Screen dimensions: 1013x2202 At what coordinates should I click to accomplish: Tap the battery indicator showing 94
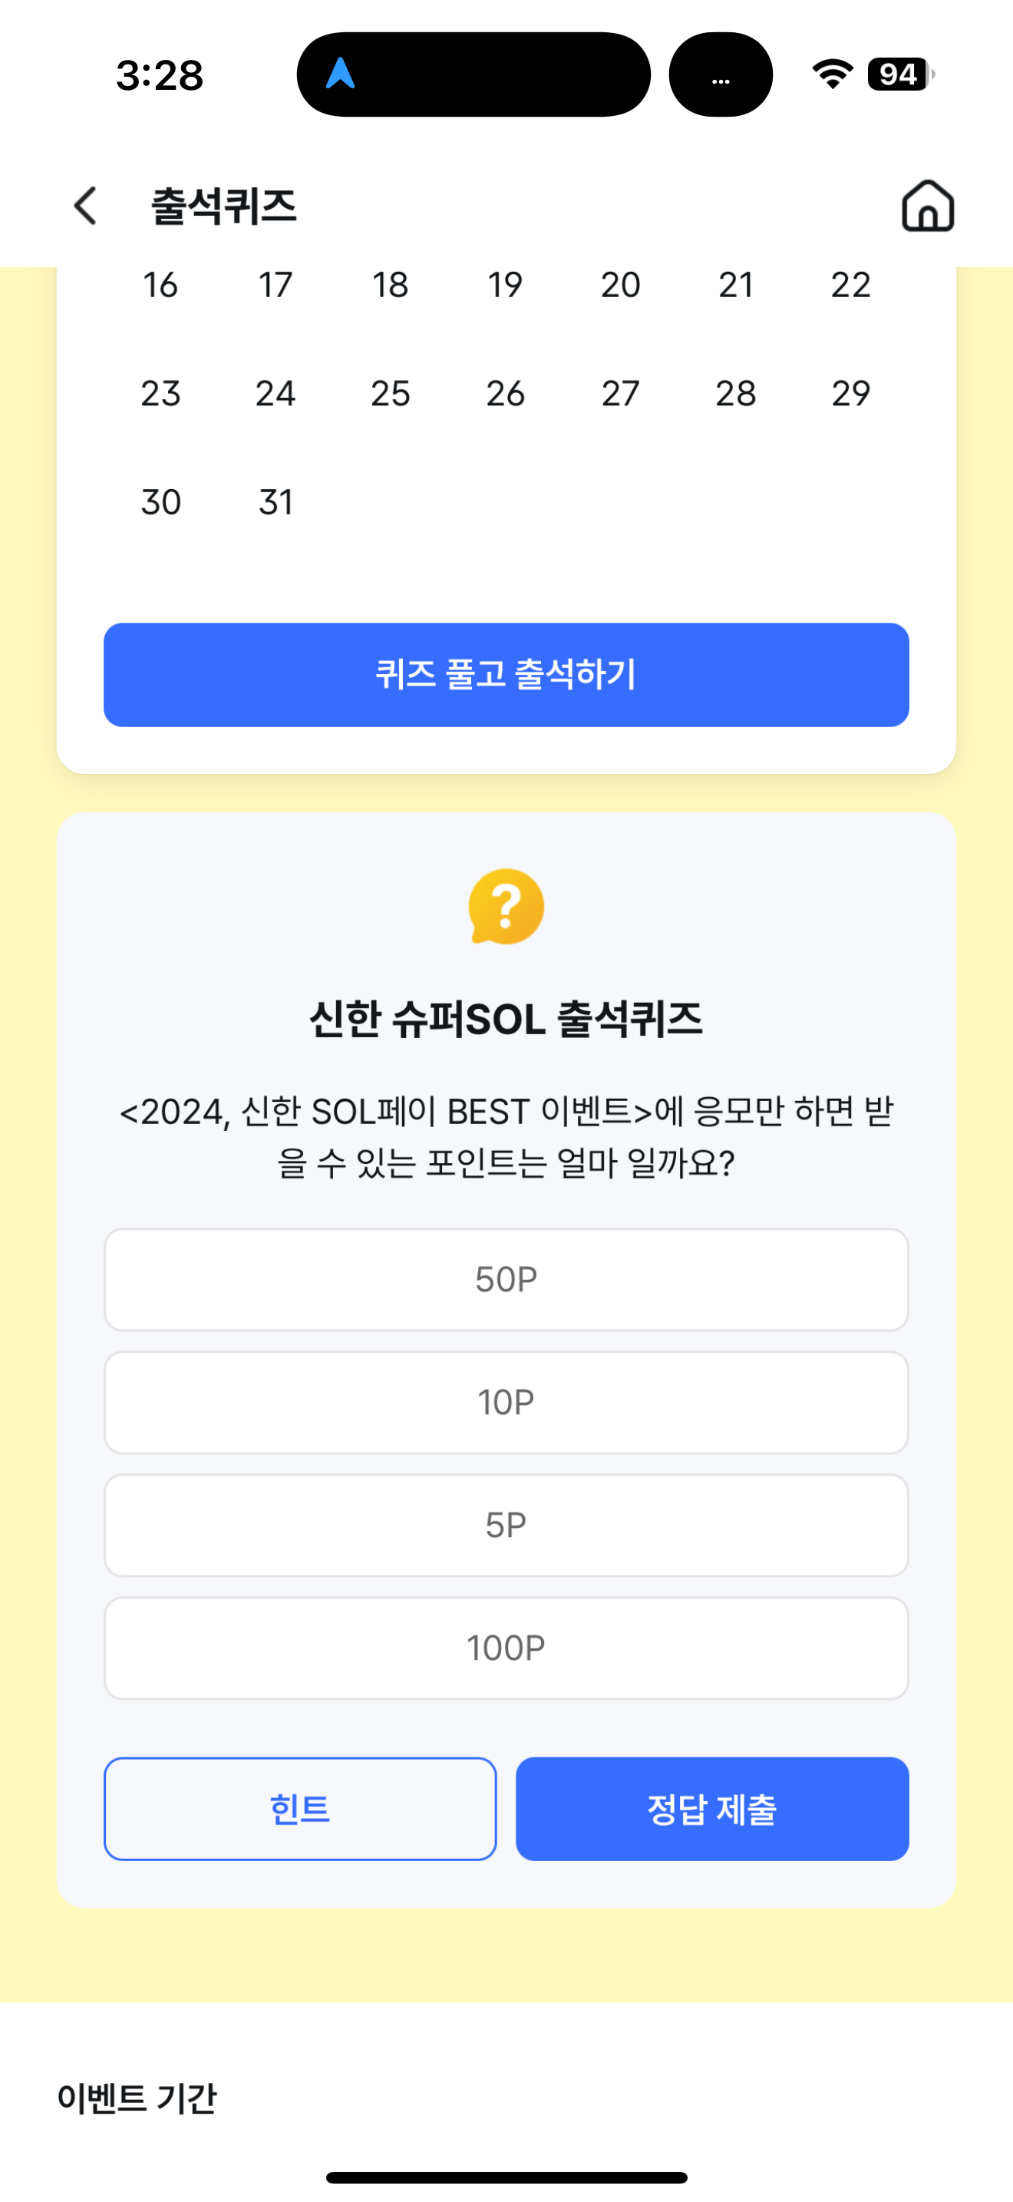900,74
